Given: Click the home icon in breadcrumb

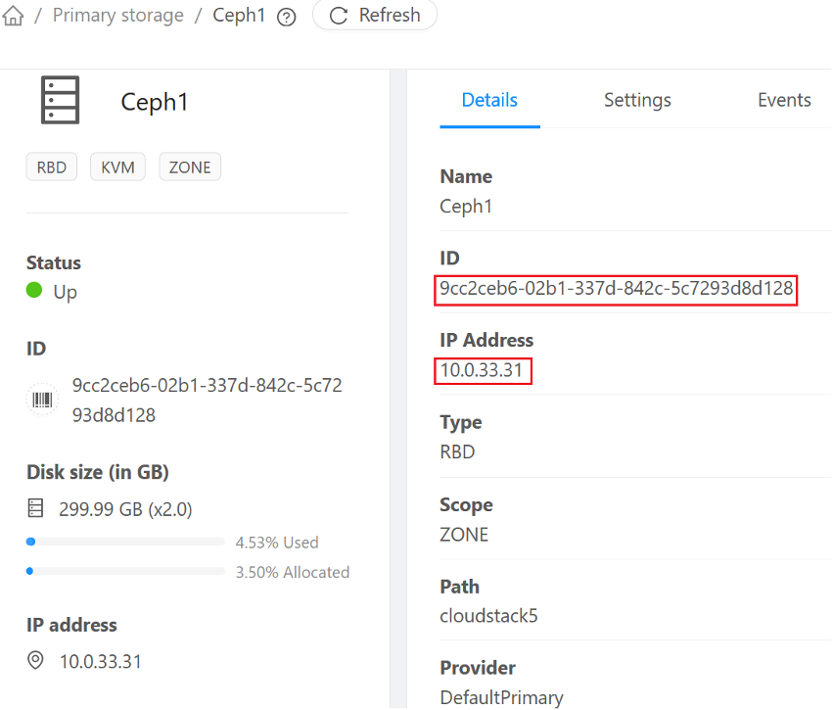Looking at the screenshot, I should pyautogui.click(x=13, y=17).
